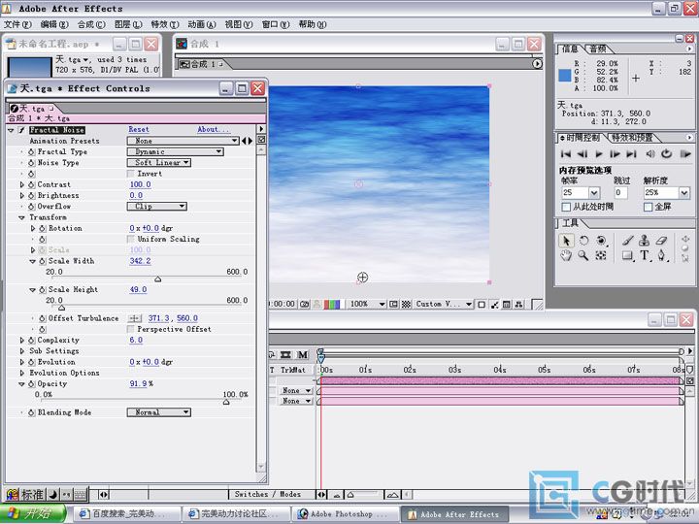Select the Rectangular Mask tool
This screenshot has width=699, height=524.
[x=628, y=256]
